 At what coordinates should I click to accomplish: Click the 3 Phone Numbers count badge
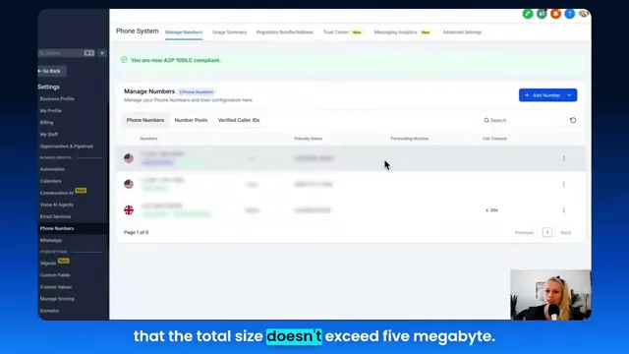(x=197, y=91)
